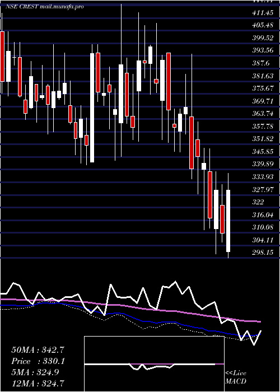Click inside the MACD indicator box

pos(154,364)
